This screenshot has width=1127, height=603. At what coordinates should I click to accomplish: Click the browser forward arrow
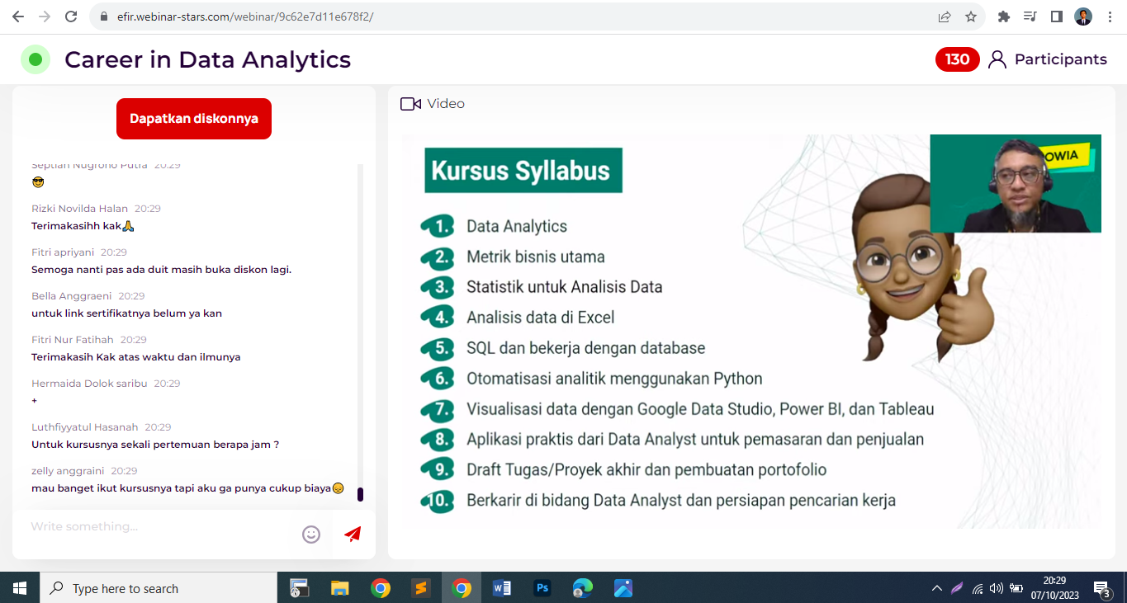click(45, 16)
